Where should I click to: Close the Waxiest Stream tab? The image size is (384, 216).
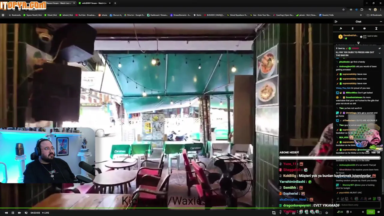[x=74, y=3]
